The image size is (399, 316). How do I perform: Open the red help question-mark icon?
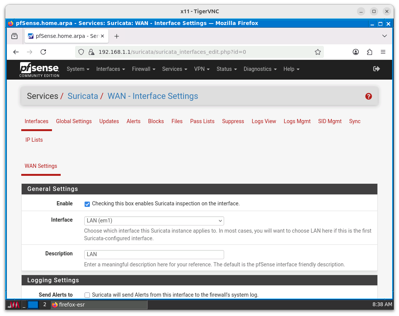point(368,96)
